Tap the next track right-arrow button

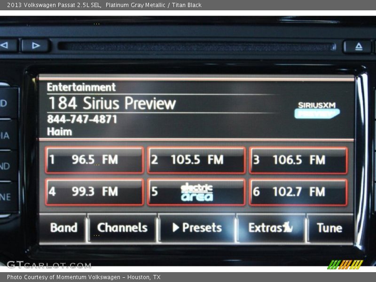[36, 45]
